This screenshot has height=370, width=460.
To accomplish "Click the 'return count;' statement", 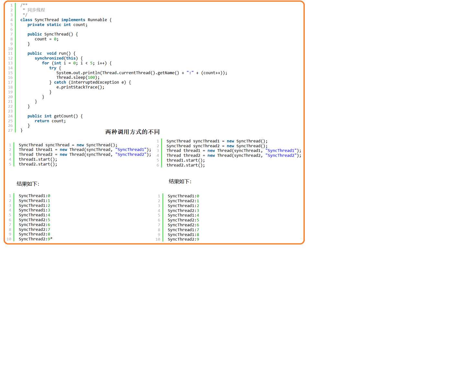I will (x=50, y=121).
